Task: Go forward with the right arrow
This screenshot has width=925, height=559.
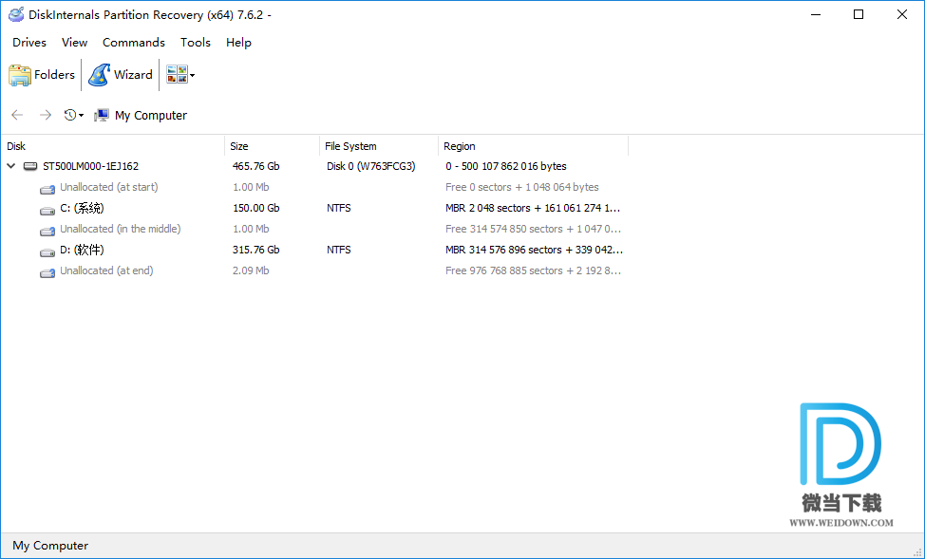Action: pyautogui.click(x=46, y=115)
